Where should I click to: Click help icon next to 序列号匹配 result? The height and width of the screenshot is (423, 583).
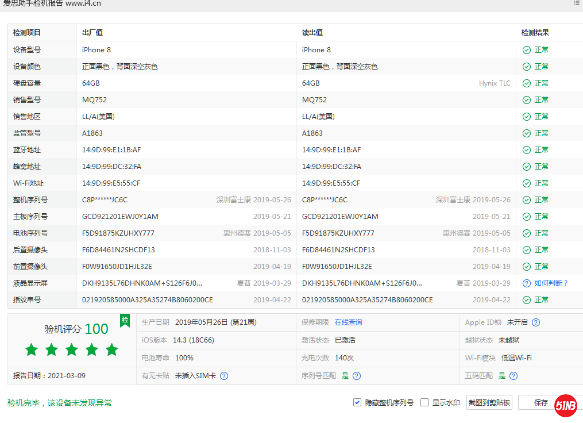click(x=357, y=376)
